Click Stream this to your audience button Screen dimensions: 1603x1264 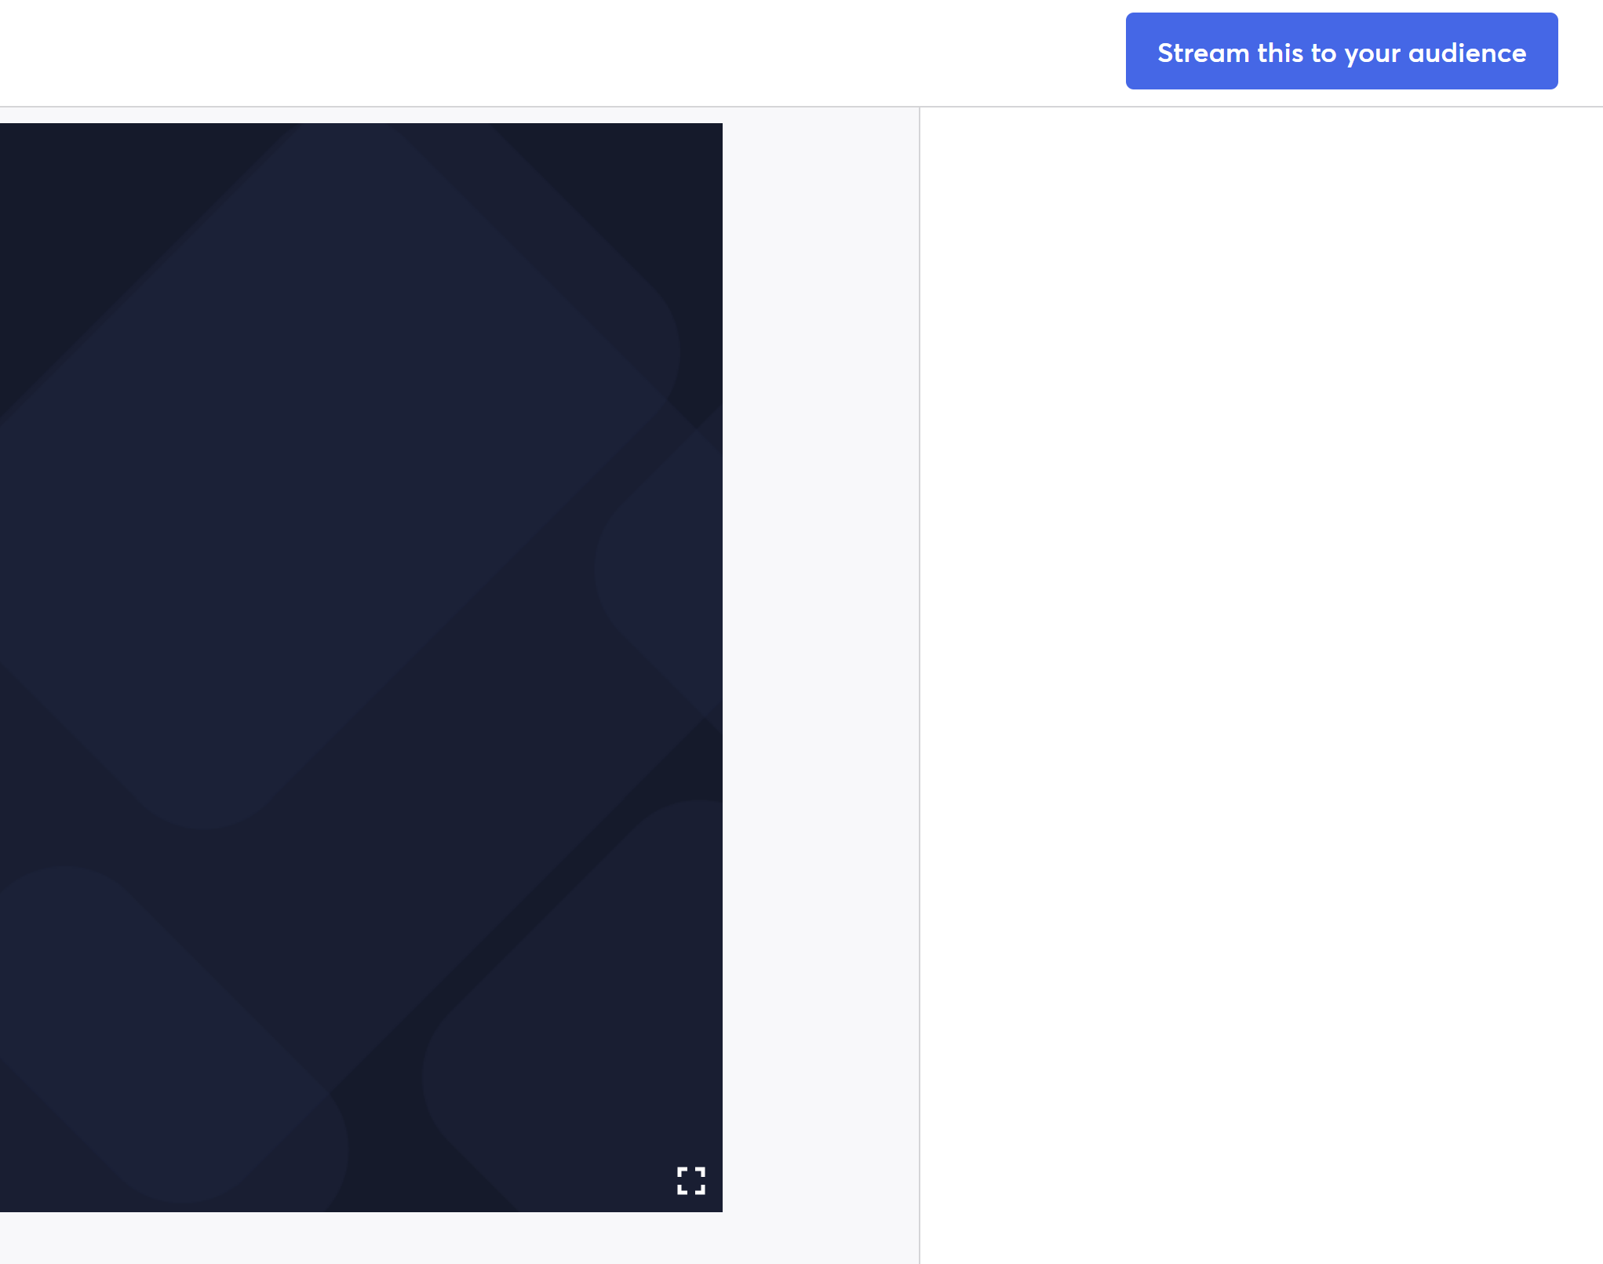[1341, 51]
